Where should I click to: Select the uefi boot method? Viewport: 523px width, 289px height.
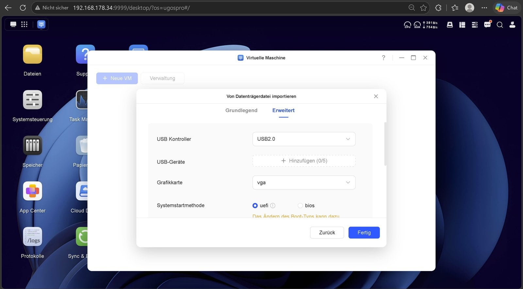[255, 205]
